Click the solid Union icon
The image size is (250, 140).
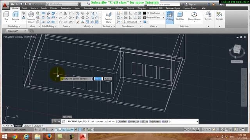point(43,13)
